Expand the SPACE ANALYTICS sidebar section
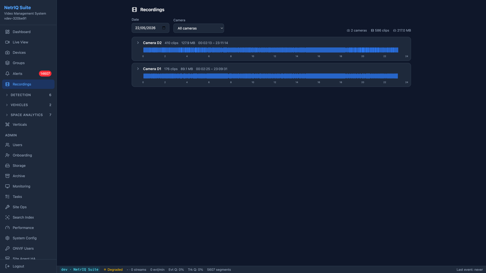The width and height of the screenshot is (486, 273). tap(28, 115)
